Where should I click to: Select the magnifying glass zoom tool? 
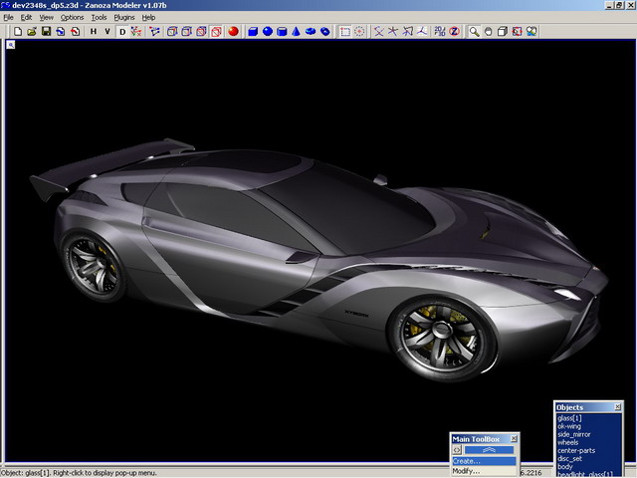pyautogui.click(x=475, y=31)
